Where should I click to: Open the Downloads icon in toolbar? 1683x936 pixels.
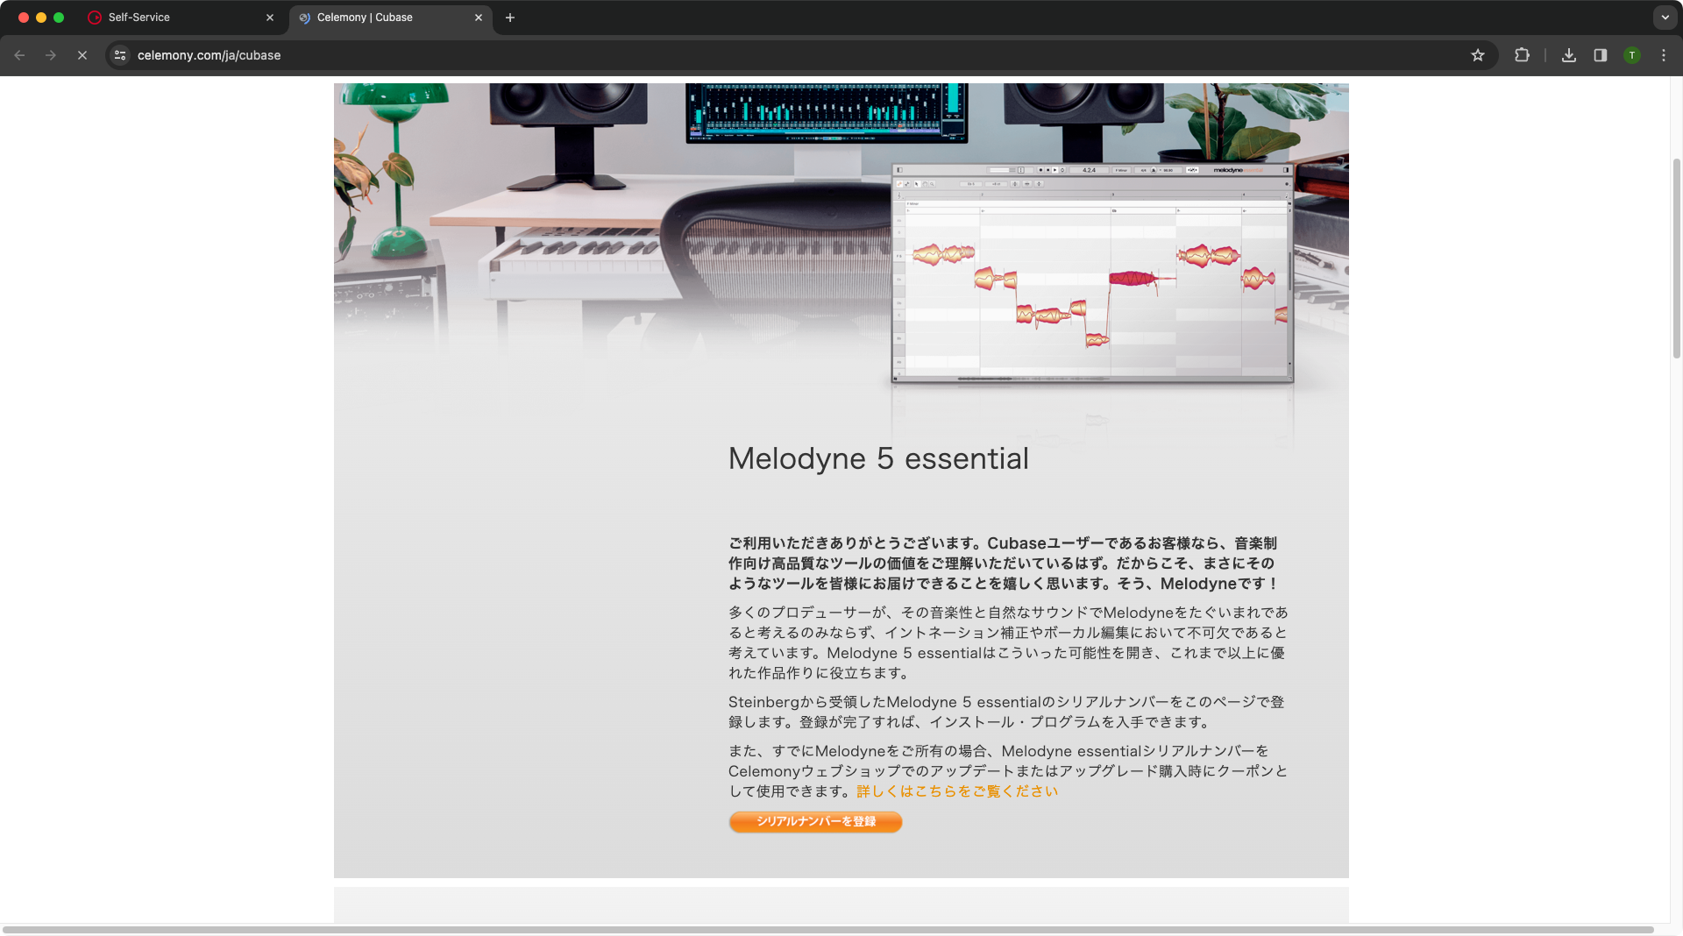[1569, 55]
